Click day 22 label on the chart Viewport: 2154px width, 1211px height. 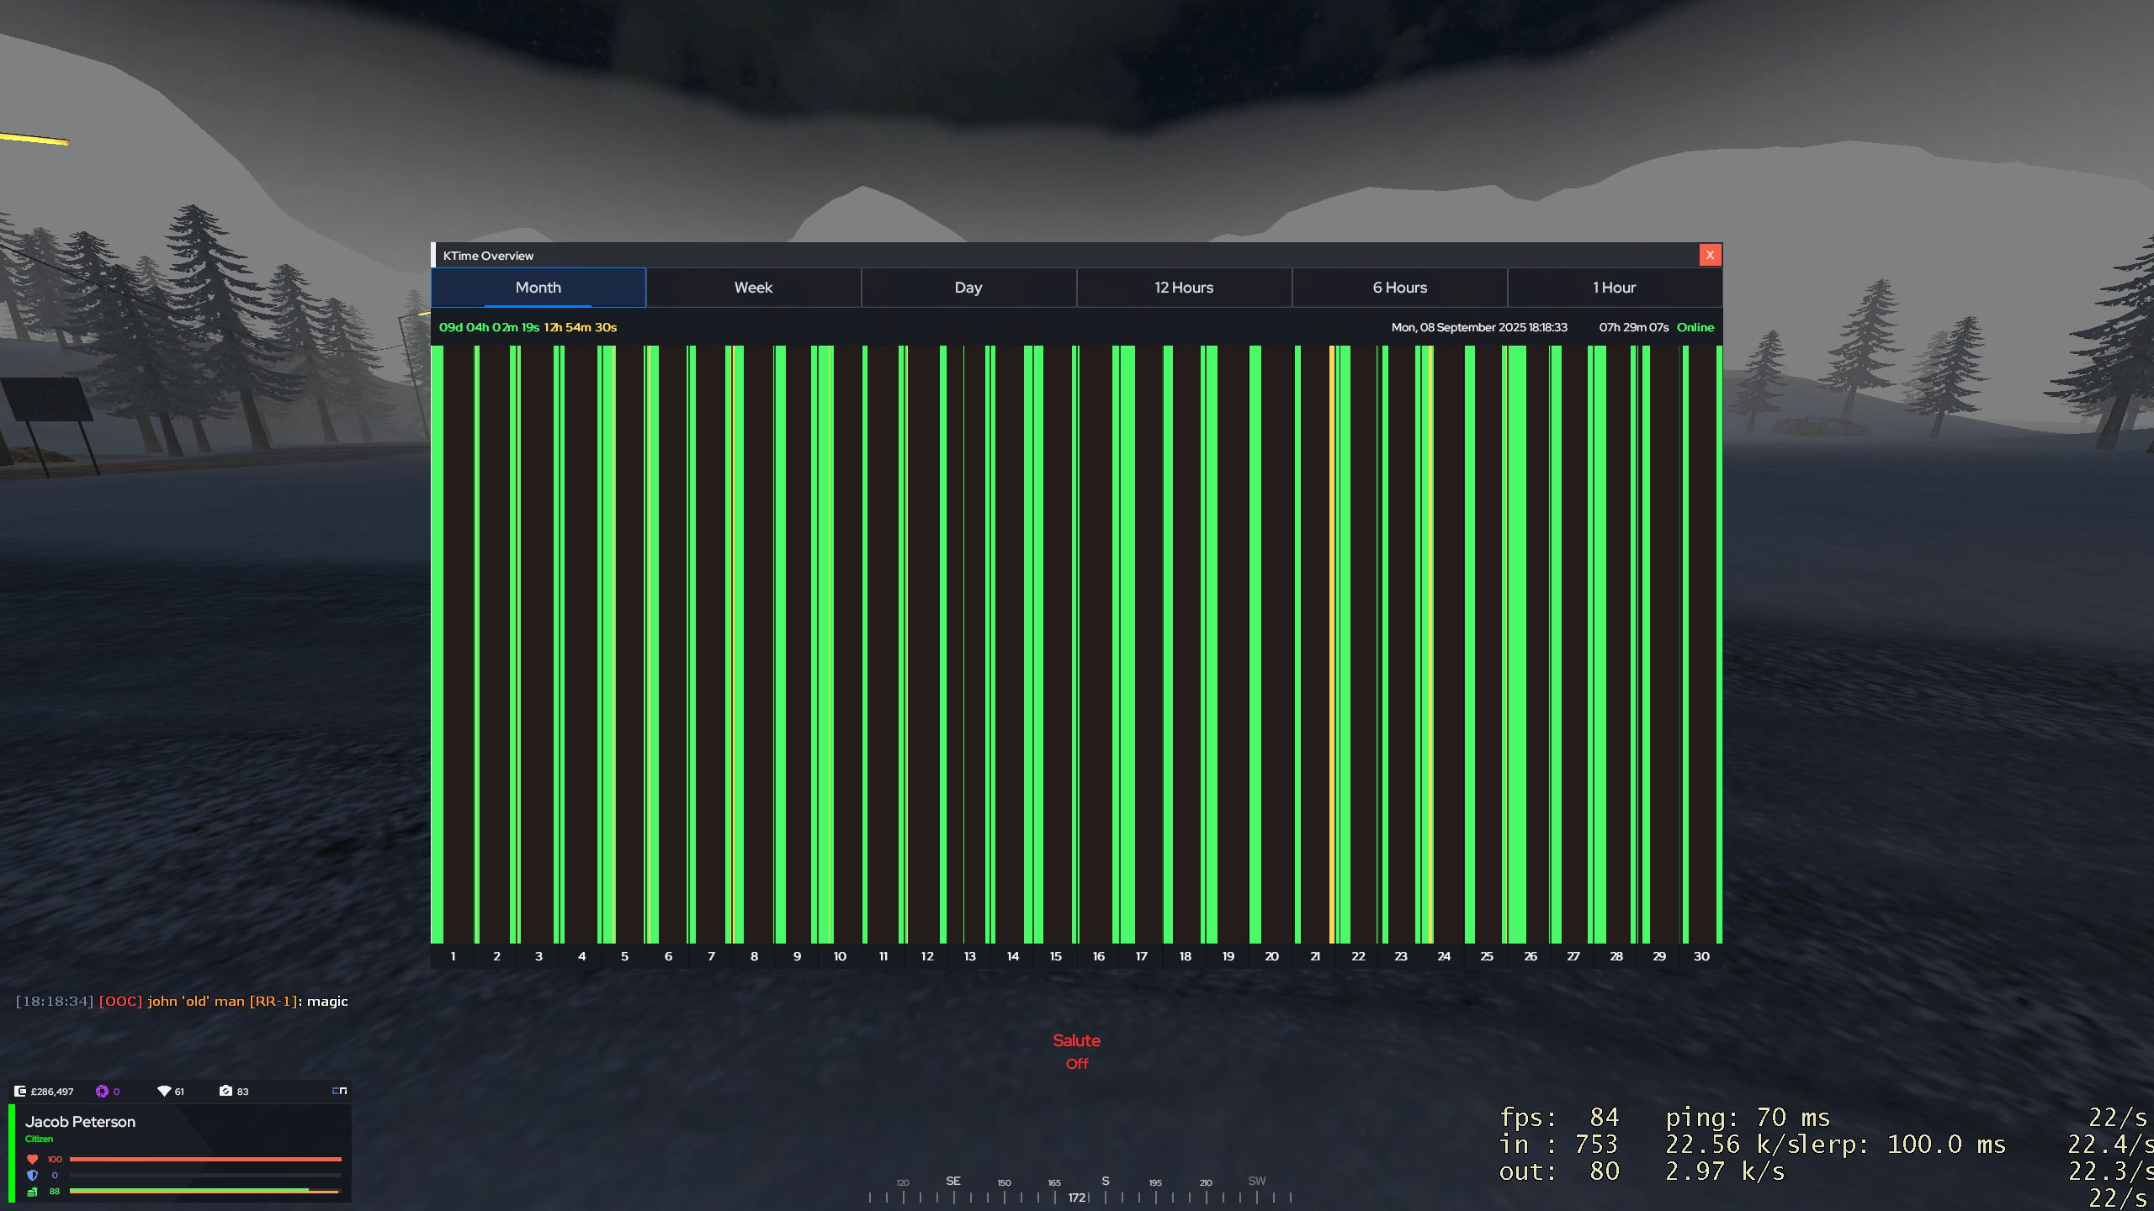1358,956
